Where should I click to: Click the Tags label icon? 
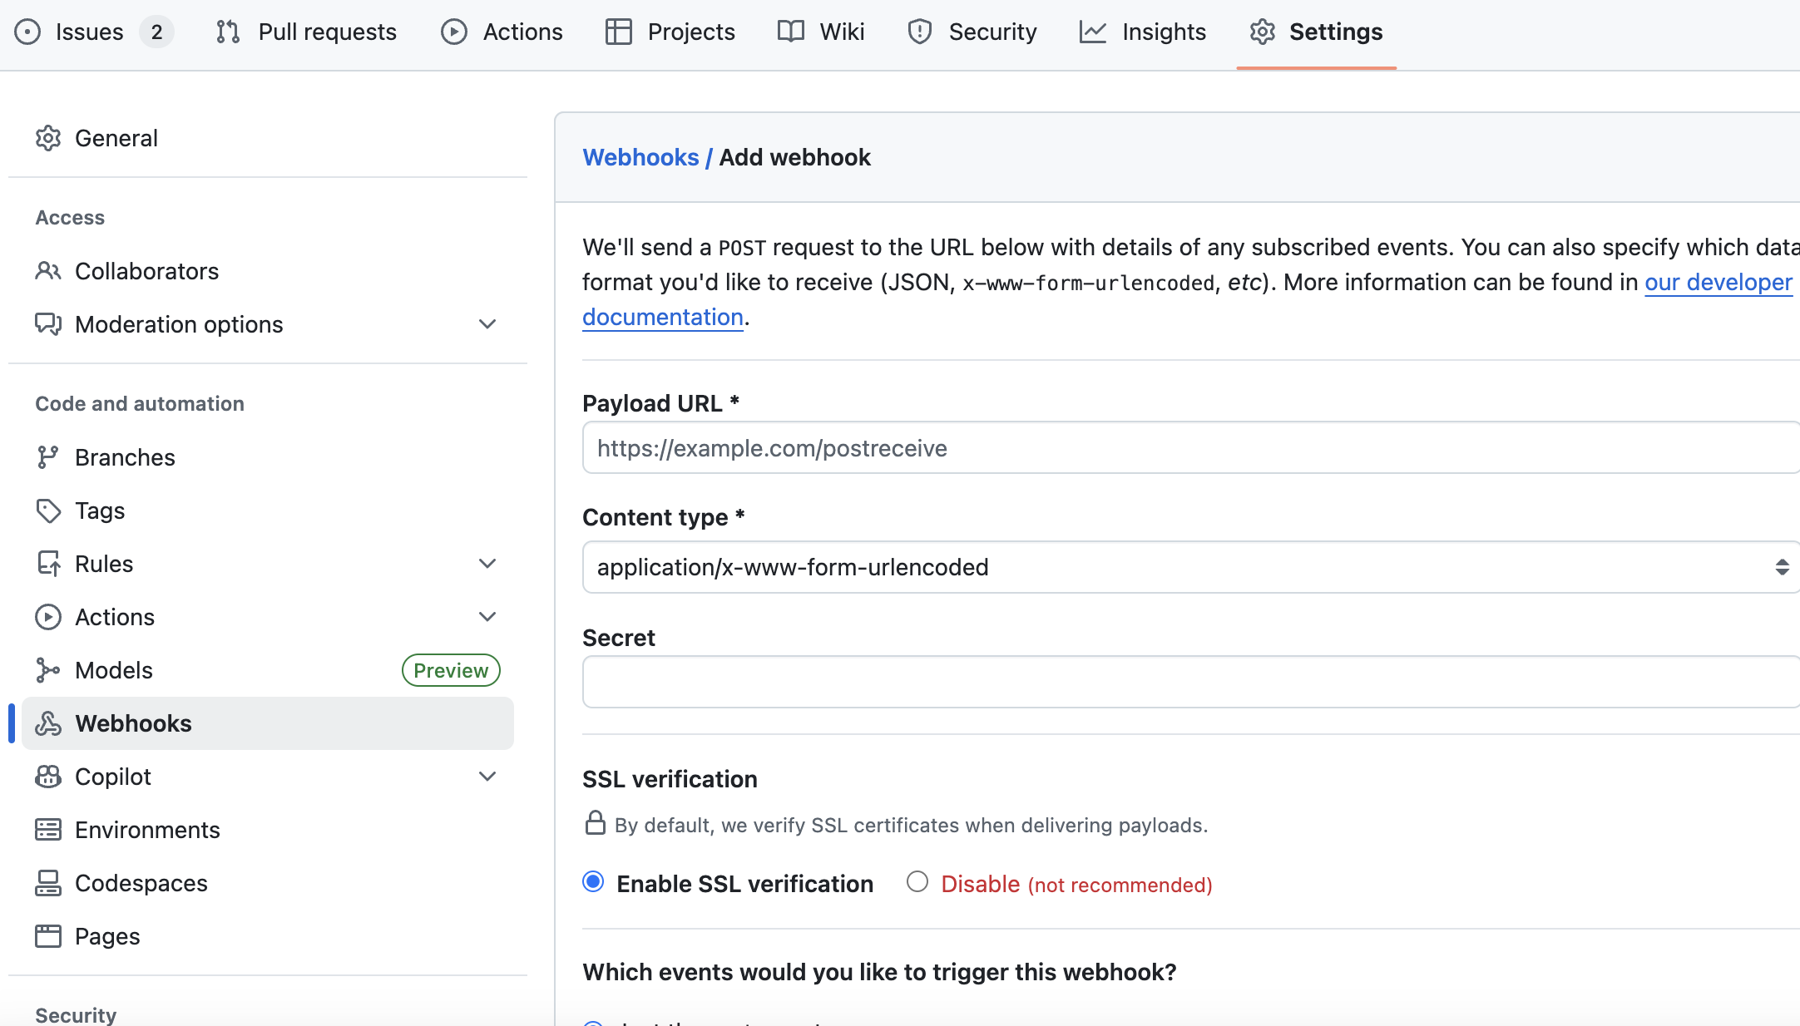click(48, 511)
